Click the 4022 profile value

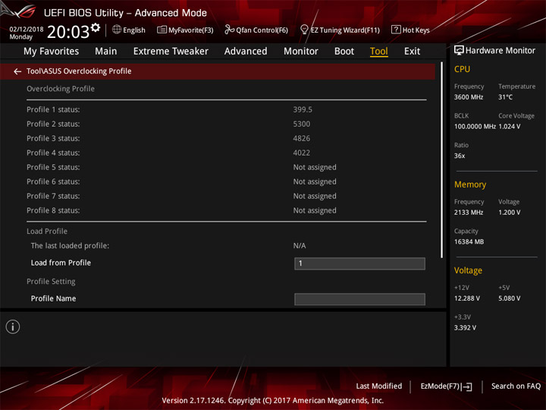click(x=302, y=153)
